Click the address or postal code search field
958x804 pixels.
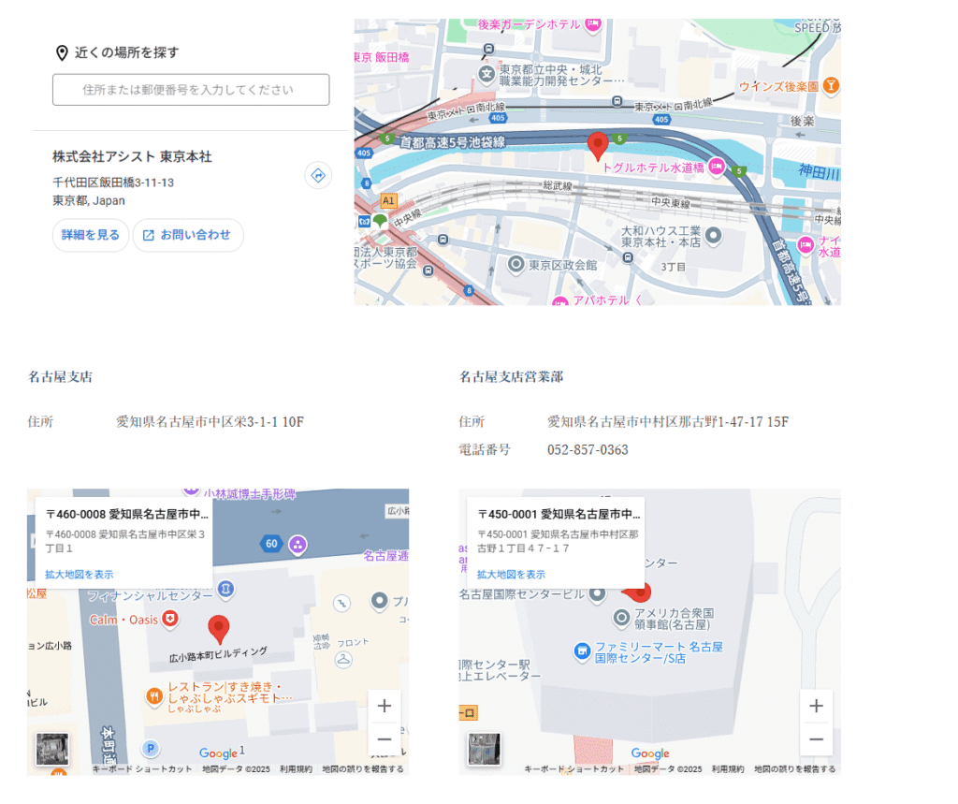(x=191, y=90)
